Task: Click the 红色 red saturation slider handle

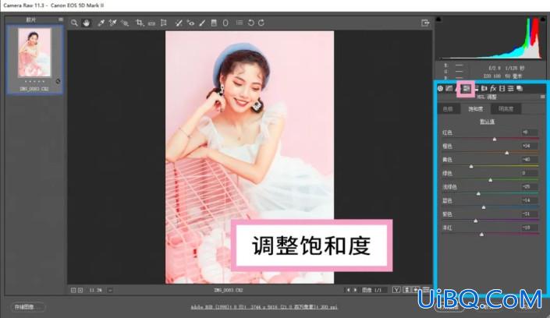Action: 495,140
